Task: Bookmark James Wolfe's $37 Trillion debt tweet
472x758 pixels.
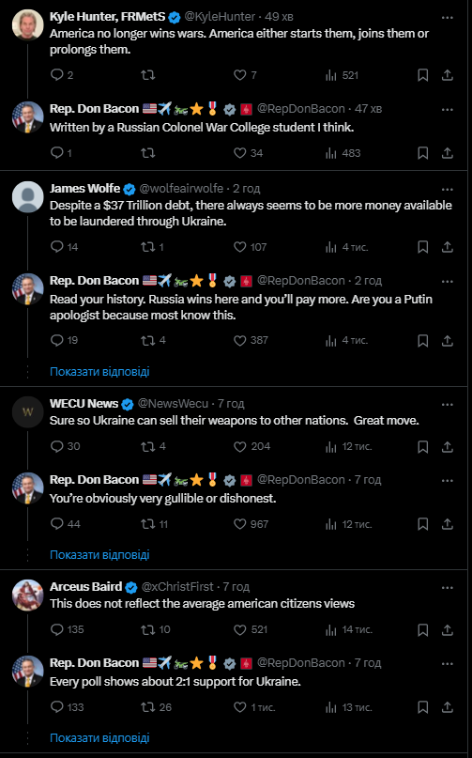Action: pos(422,247)
